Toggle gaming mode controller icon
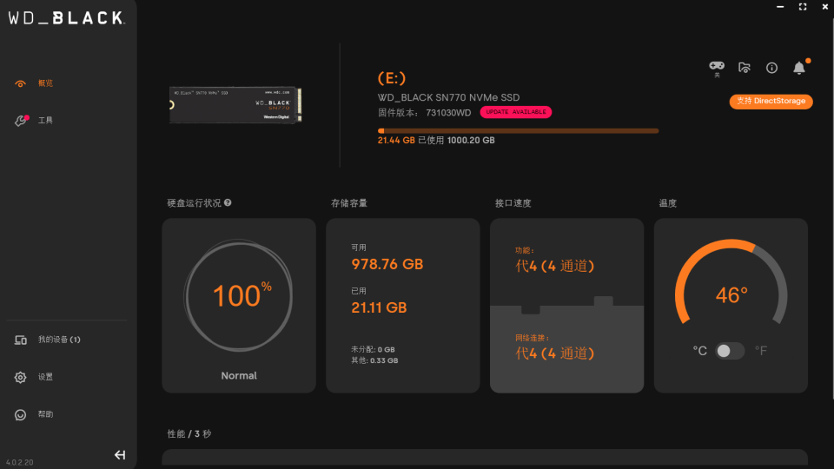 tap(717, 68)
